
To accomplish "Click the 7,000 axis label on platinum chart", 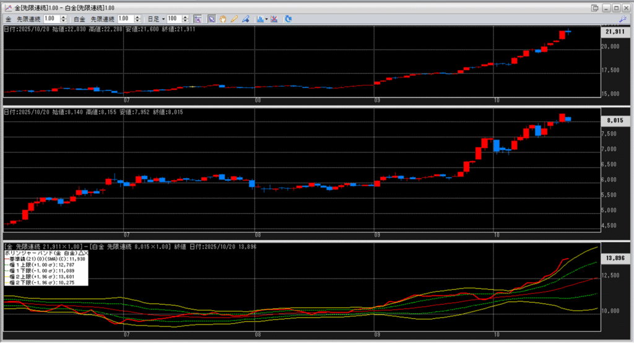I will (x=609, y=149).
